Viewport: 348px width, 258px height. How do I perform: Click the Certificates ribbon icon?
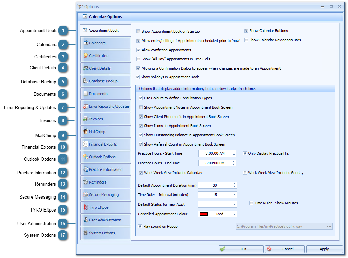tap(86, 55)
